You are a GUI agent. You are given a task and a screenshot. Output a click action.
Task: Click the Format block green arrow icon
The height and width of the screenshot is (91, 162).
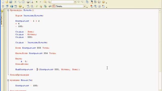tap(45, 6)
